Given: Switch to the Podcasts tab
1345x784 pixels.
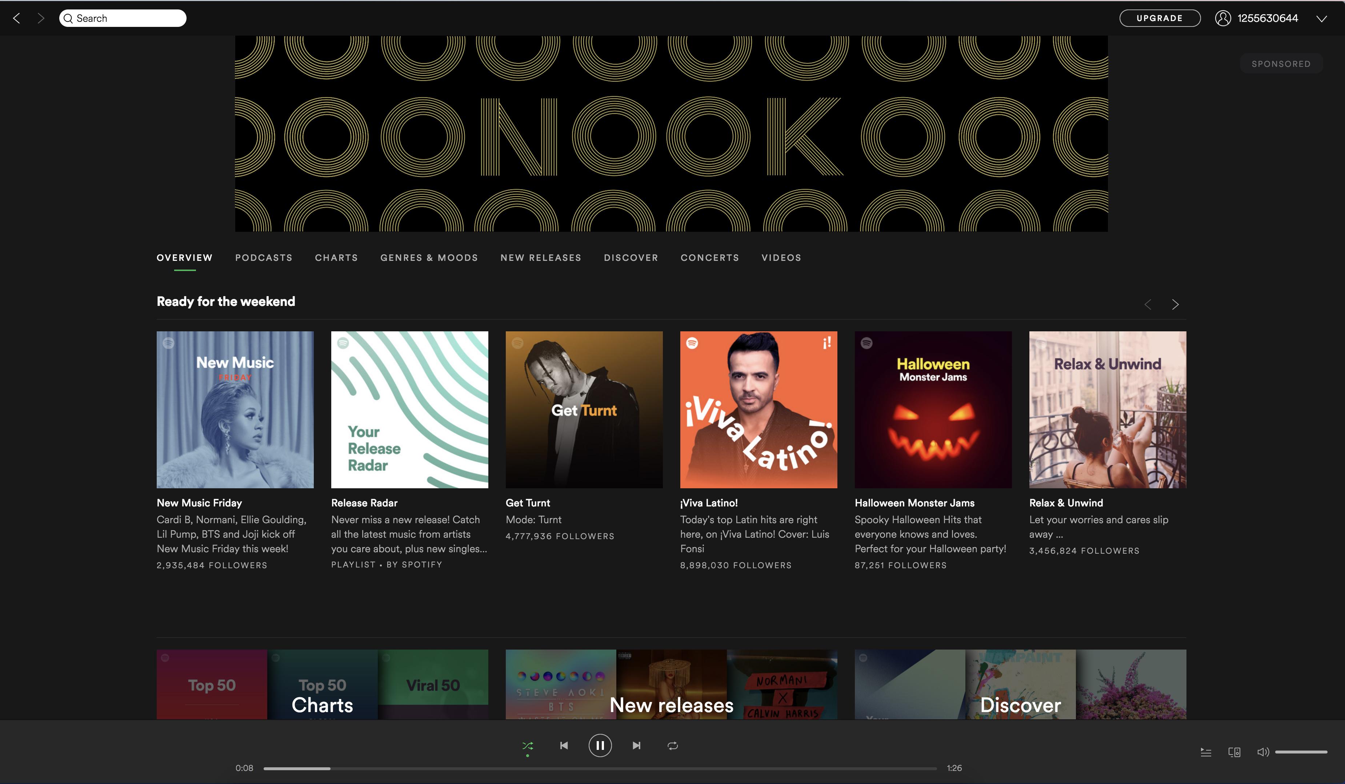Looking at the screenshot, I should point(264,258).
